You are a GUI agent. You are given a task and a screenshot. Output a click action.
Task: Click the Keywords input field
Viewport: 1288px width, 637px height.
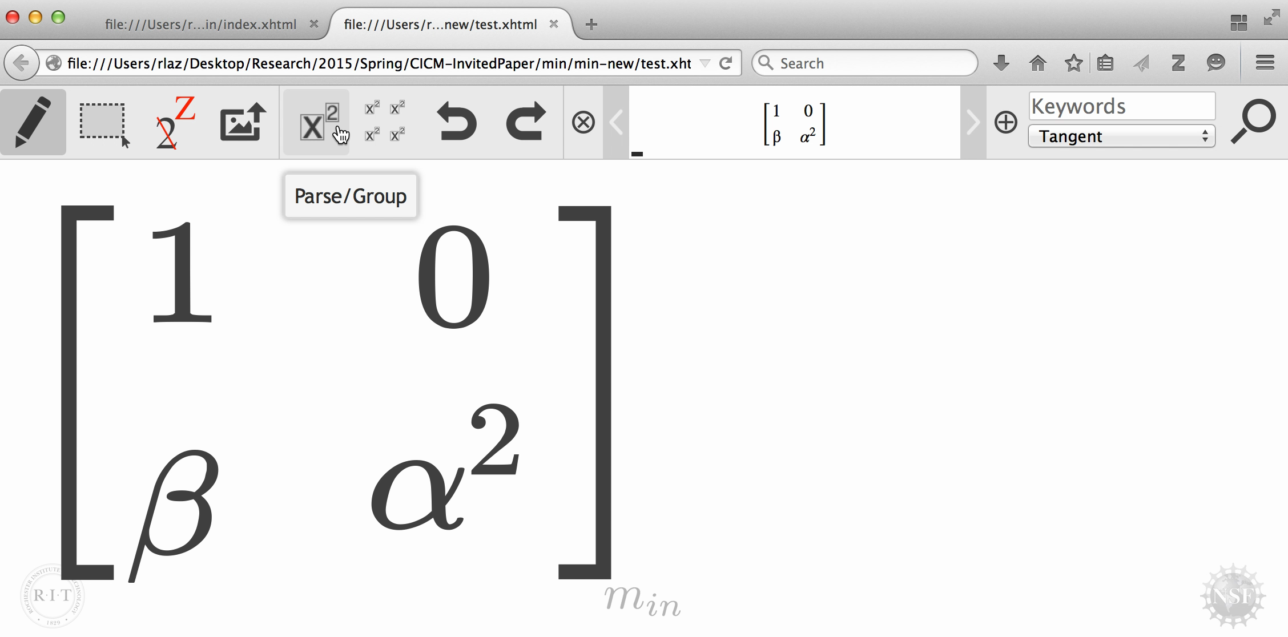click(x=1121, y=106)
